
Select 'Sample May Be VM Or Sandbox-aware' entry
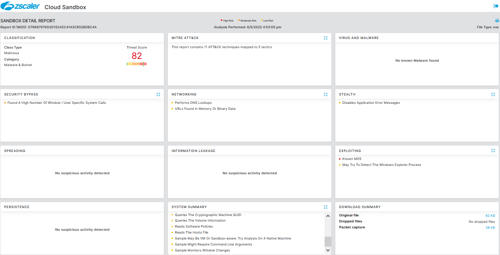233,238
